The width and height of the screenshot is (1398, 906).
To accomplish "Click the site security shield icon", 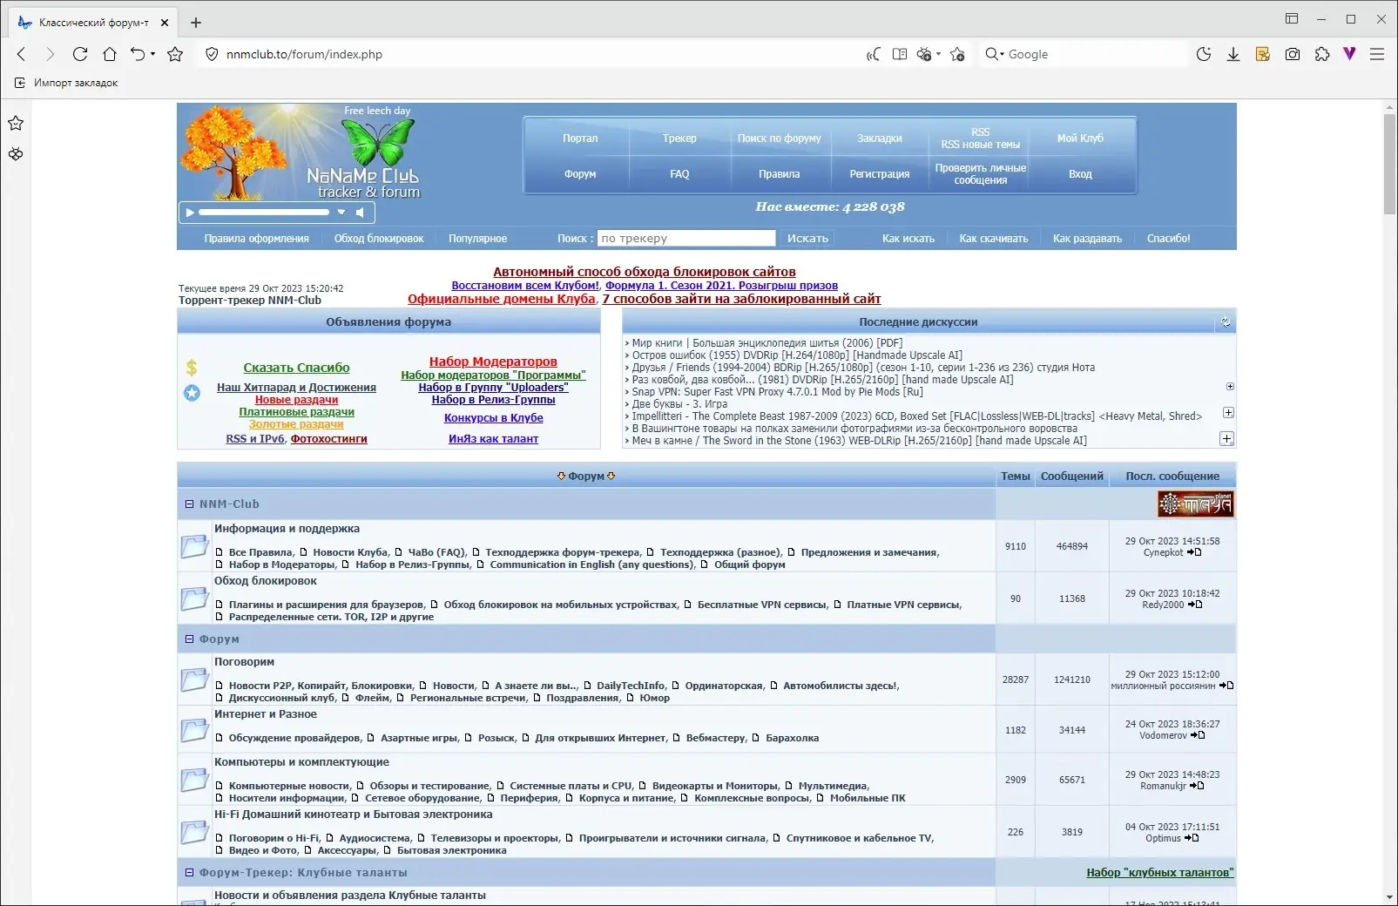I will coord(211,54).
